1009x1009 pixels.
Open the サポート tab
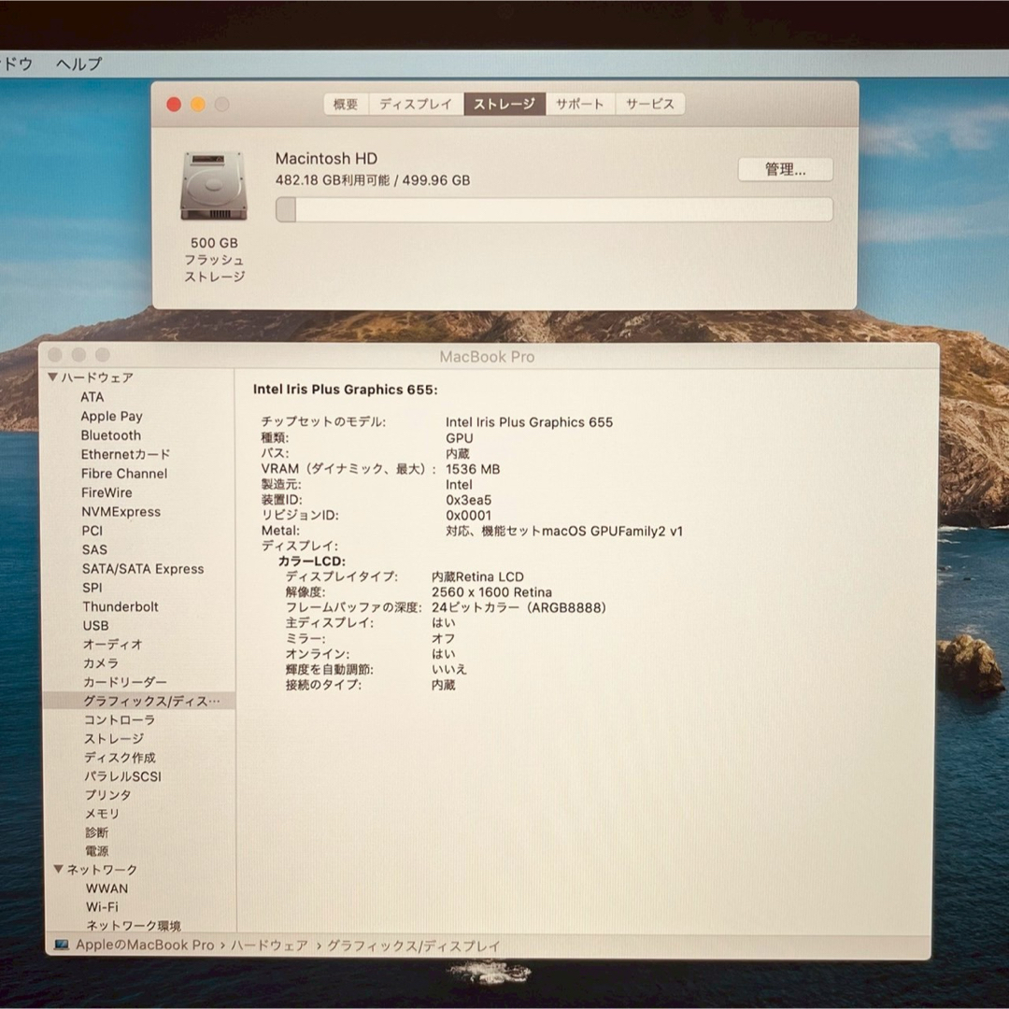click(580, 105)
